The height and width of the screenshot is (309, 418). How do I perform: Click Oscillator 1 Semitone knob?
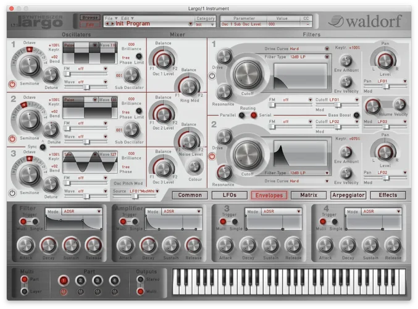[29, 66]
